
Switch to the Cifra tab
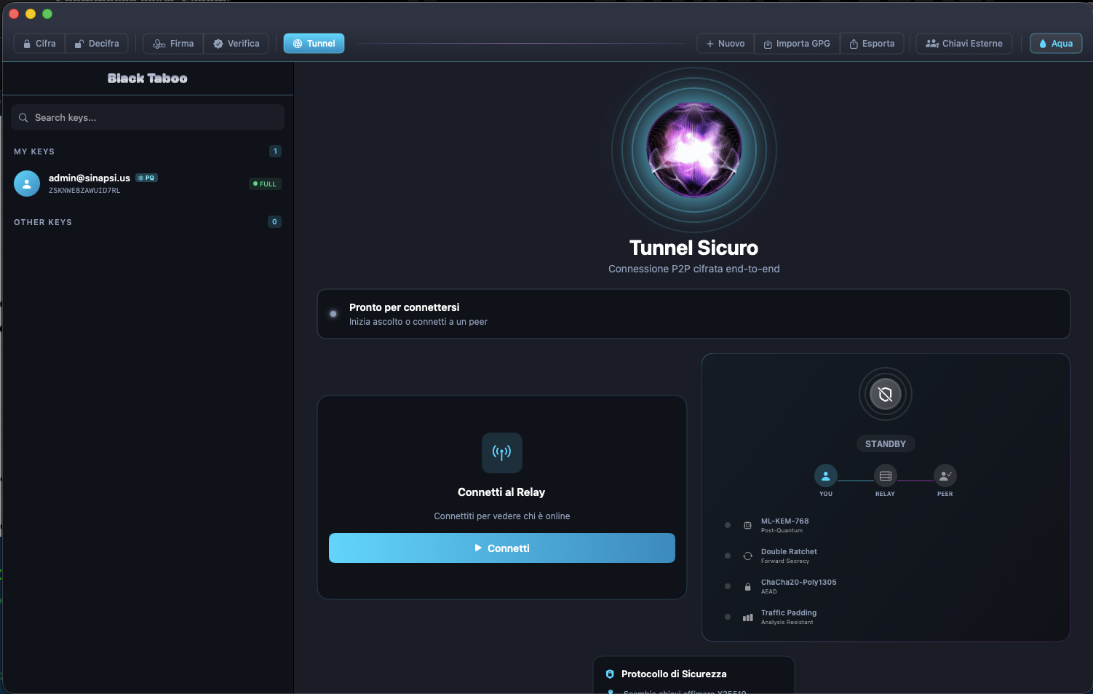point(39,44)
